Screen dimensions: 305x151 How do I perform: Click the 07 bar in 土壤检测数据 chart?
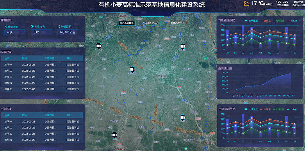click(286, 127)
